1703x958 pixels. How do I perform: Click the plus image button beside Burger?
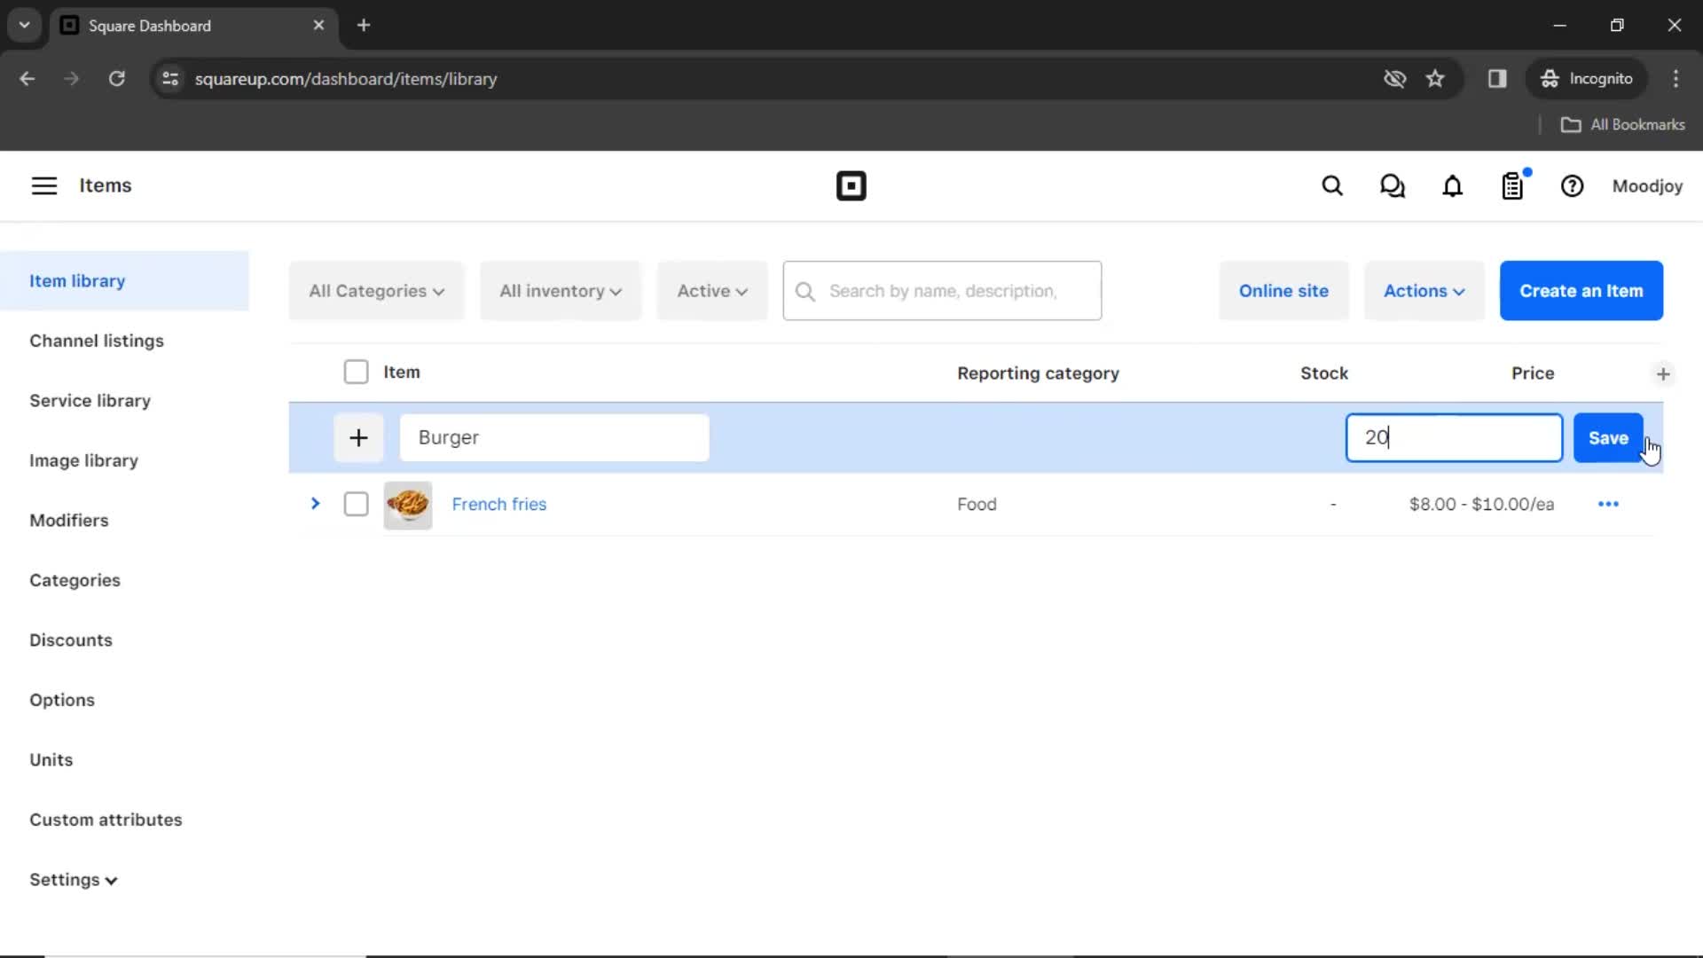tap(358, 437)
